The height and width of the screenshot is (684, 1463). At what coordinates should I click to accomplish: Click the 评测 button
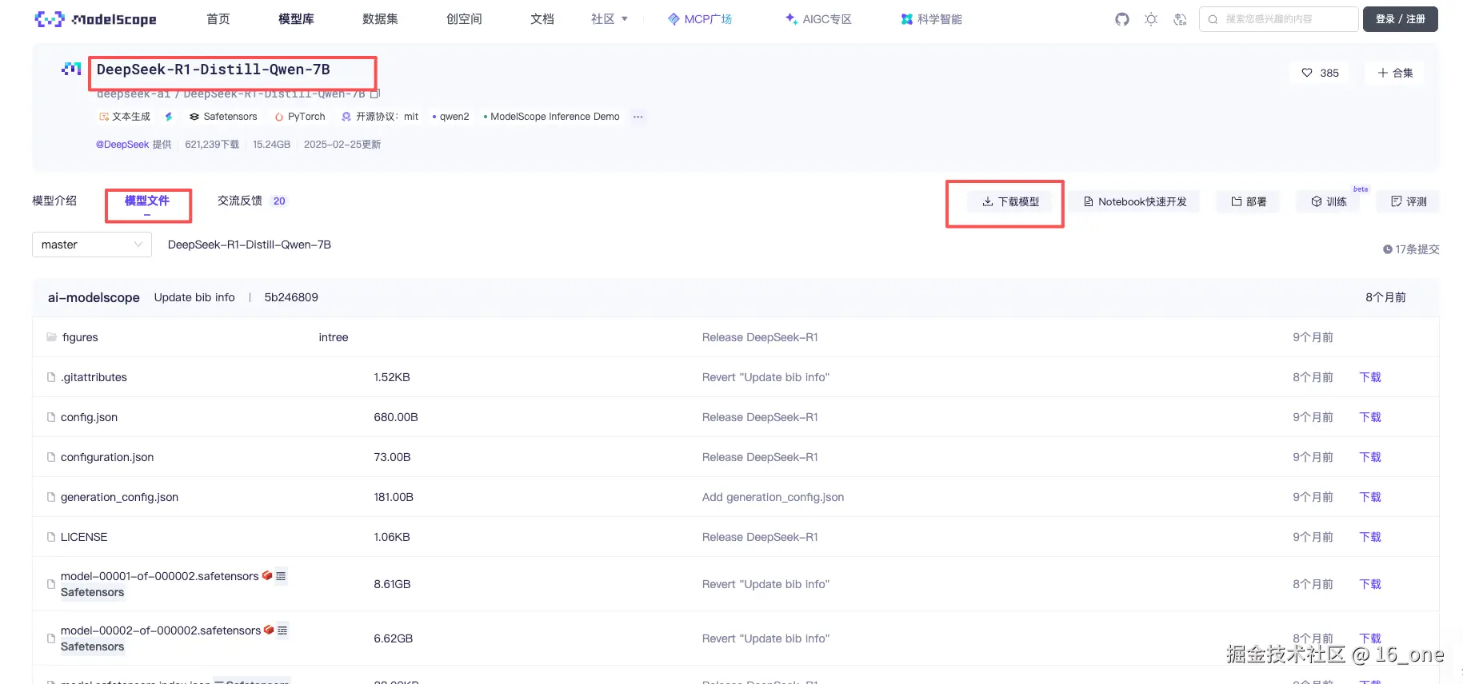click(x=1409, y=201)
